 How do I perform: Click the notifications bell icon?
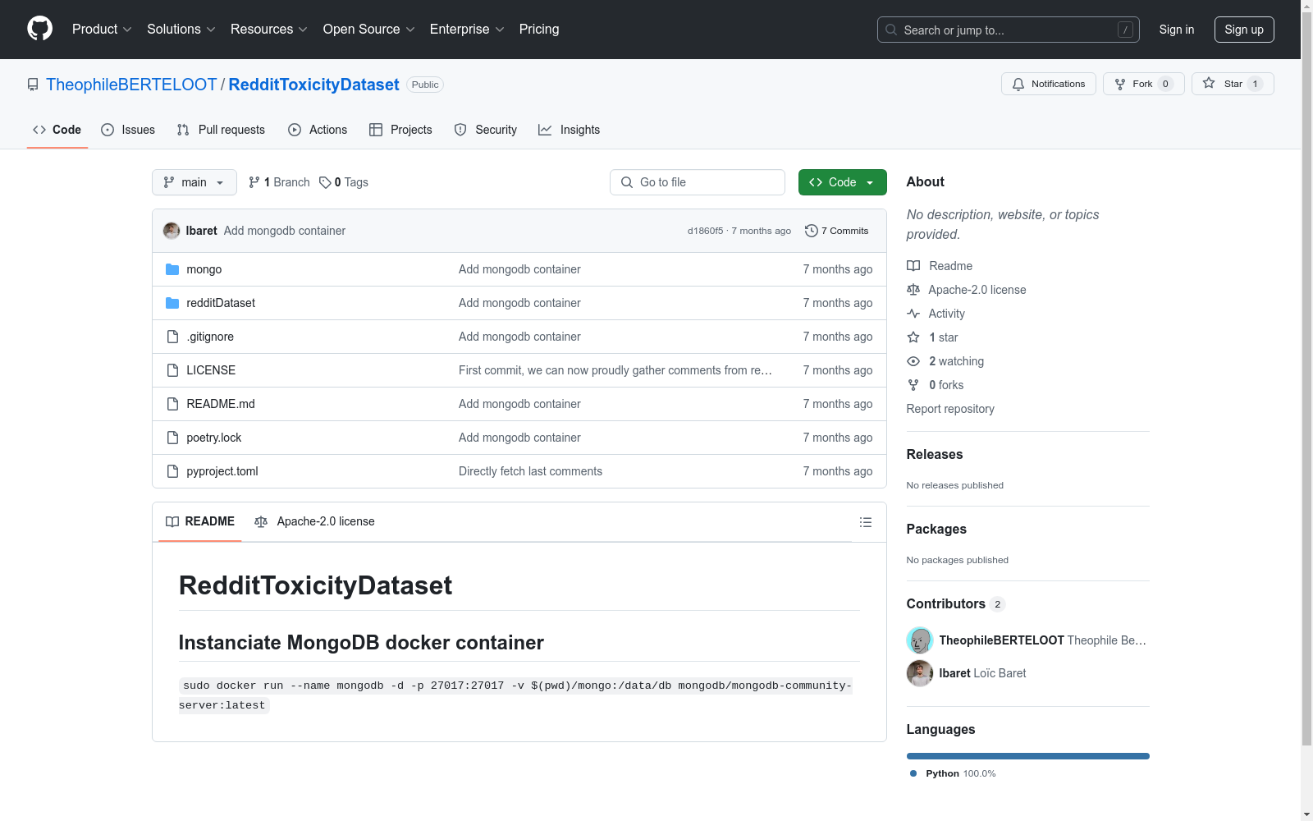pyautogui.click(x=1018, y=84)
